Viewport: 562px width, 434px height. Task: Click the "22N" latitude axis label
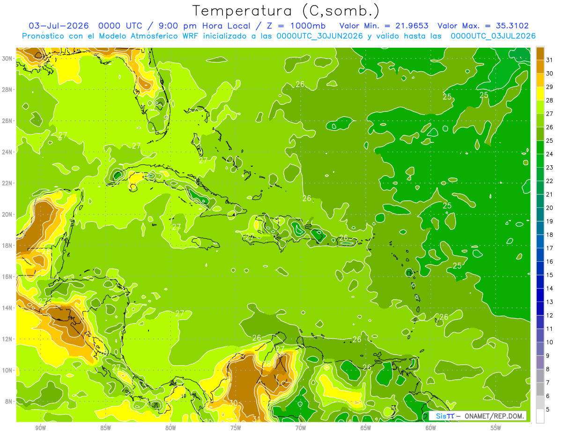tap(8, 183)
